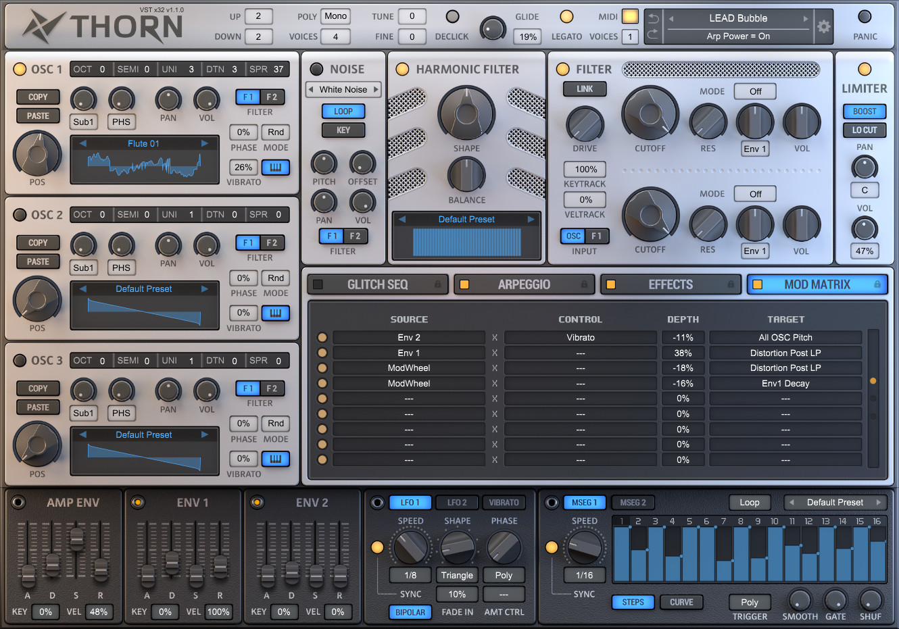Click OSC 2 vibrato keyboard icon

coord(276,313)
